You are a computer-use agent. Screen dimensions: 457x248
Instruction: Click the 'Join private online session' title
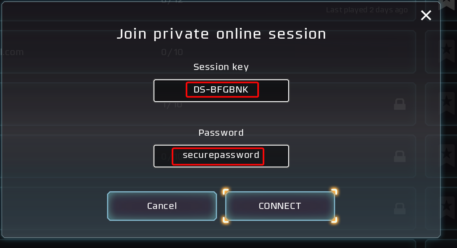click(221, 34)
